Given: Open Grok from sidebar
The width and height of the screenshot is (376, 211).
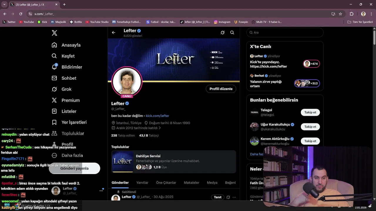Looking at the screenshot, I should click(x=66, y=89).
